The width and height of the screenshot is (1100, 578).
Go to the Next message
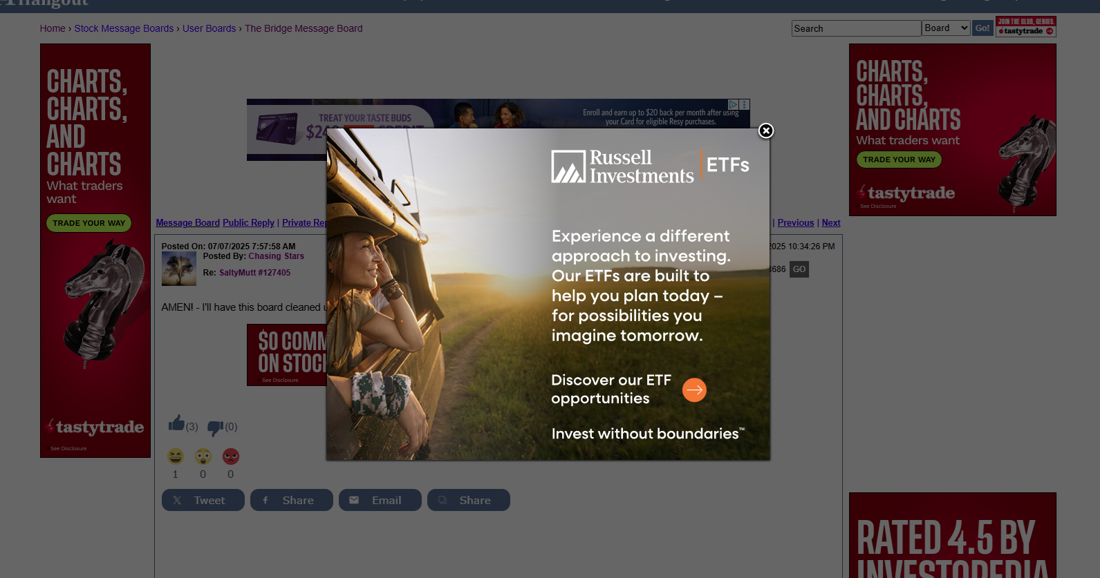(831, 223)
